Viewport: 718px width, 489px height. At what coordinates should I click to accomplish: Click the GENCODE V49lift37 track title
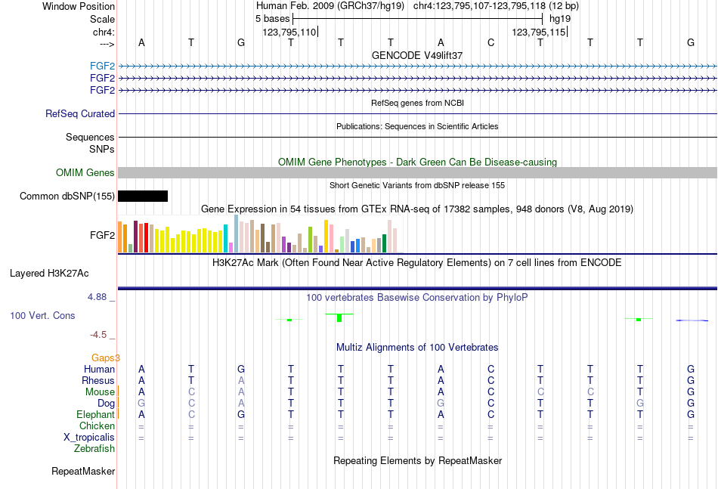point(417,55)
